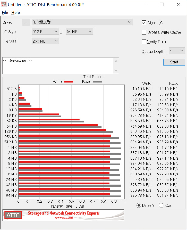Open the 256 MB File Size dropdown
Screen dimensions: 187x230
45,41
